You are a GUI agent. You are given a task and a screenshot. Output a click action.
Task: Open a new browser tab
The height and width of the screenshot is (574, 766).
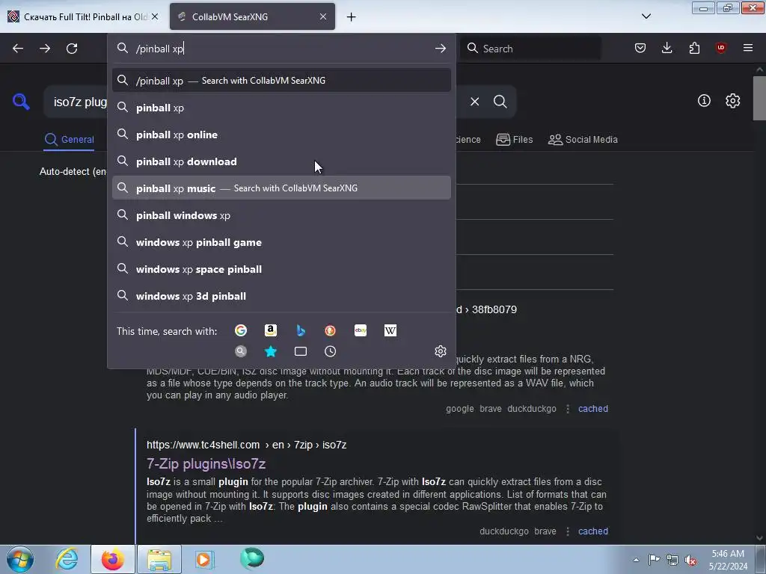(x=351, y=16)
